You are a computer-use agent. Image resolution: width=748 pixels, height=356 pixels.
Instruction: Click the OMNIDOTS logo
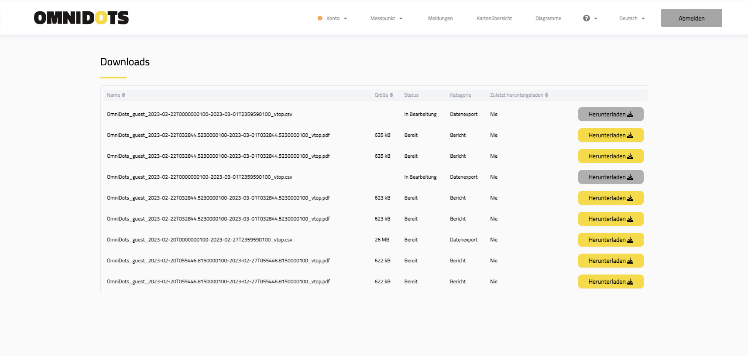click(x=81, y=18)
